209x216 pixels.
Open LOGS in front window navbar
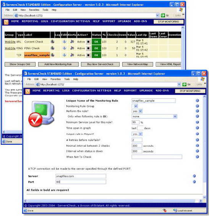[66, 90]
